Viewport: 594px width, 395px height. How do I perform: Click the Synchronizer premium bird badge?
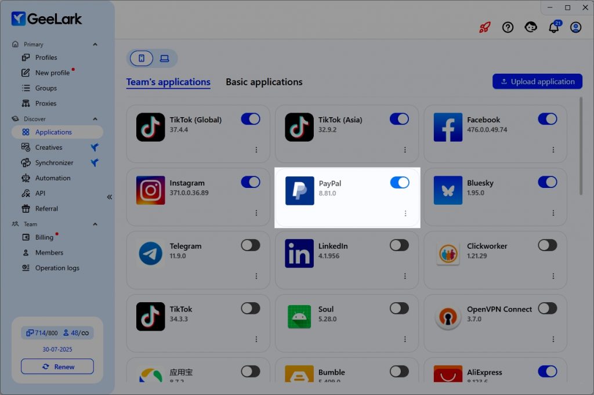(95, 163)
